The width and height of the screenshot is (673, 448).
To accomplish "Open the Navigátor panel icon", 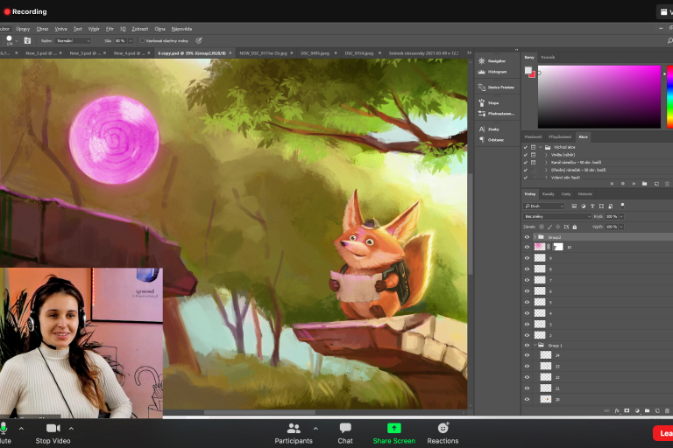I will point(482,61).
